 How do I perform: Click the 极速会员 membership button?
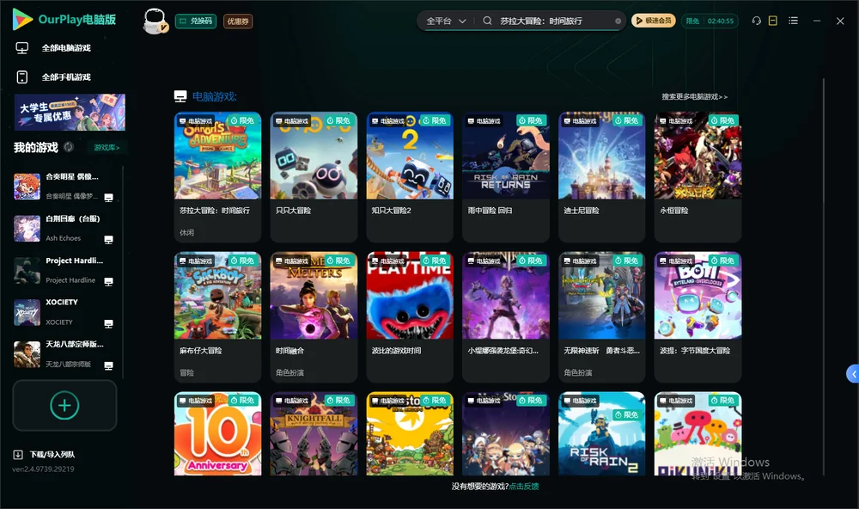pos(653,21)
